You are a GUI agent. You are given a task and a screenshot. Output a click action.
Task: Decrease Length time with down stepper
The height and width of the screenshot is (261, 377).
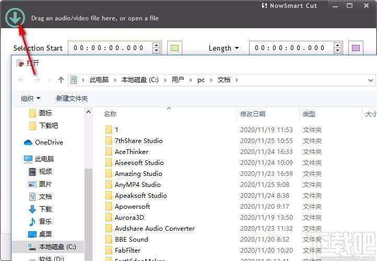(337, 51)
